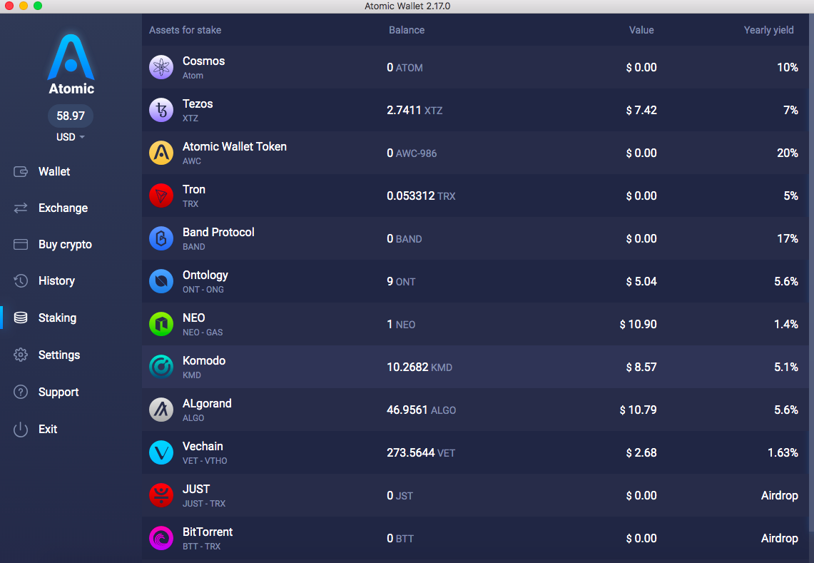Open the Support section
This screenshot has width=814, height=563.
click(58, 392)
